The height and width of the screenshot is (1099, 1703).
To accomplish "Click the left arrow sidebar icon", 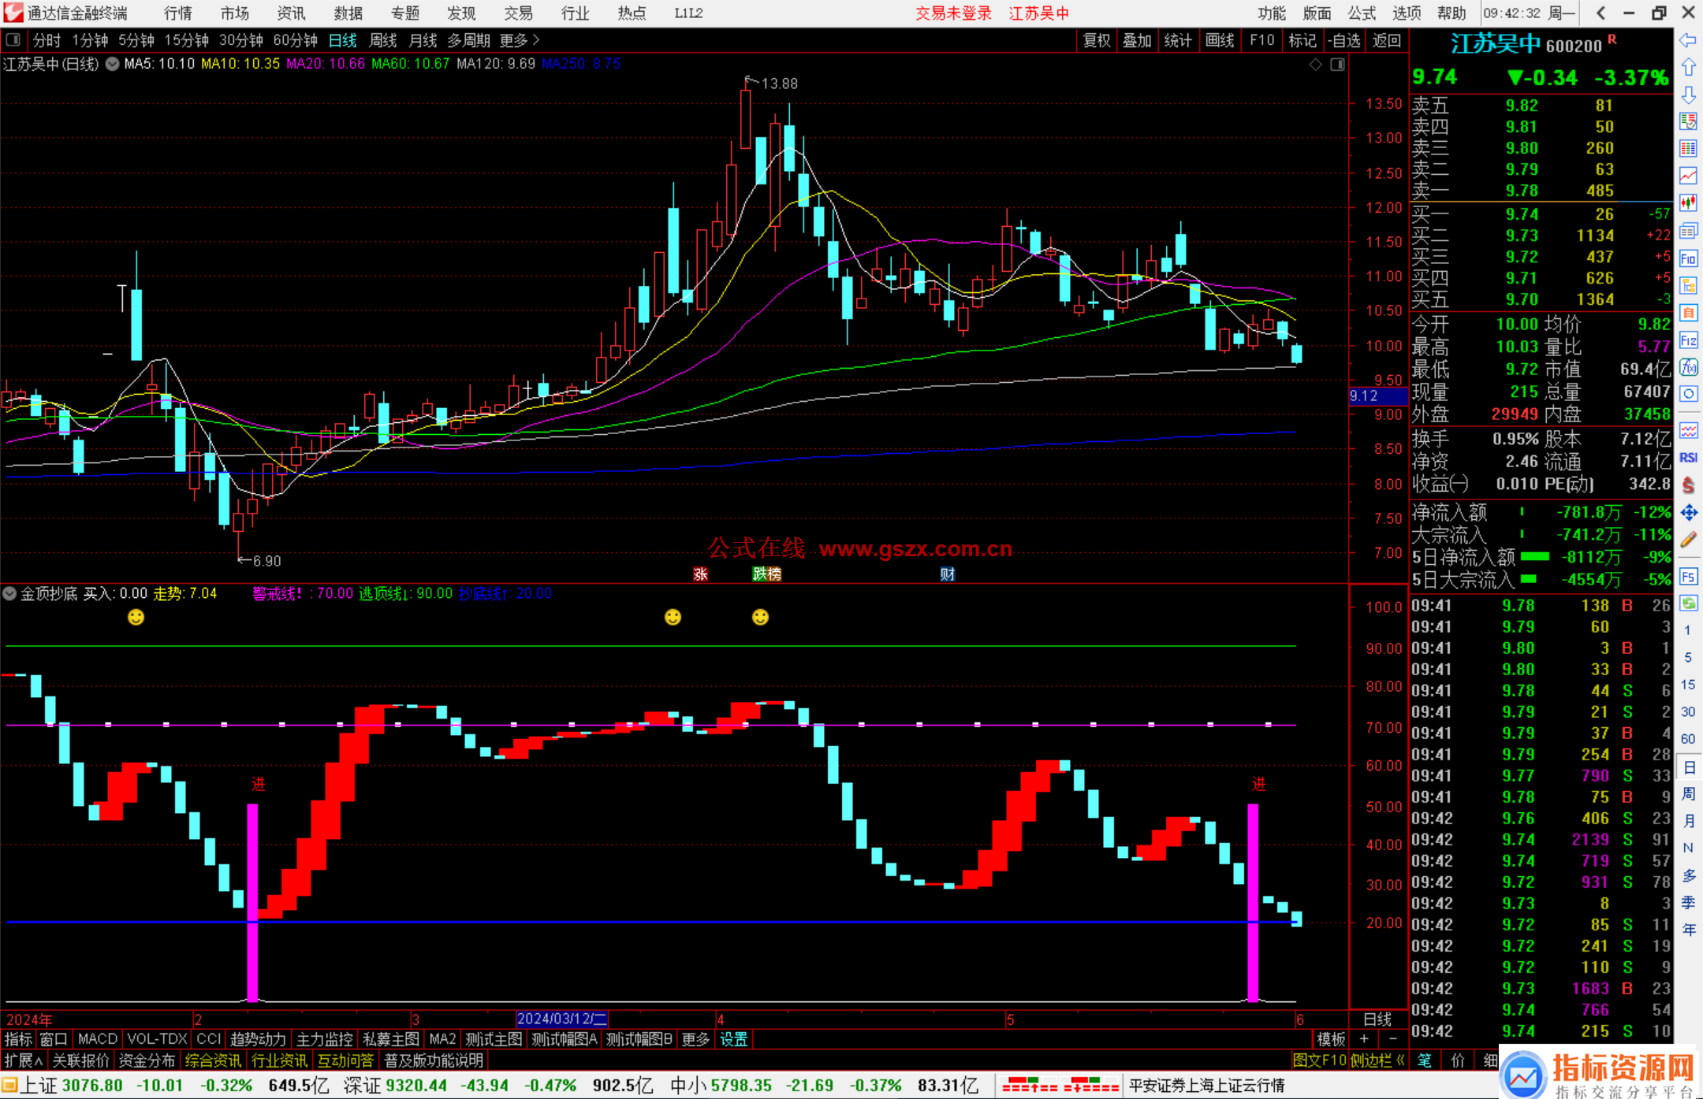I will [1688, 39].
